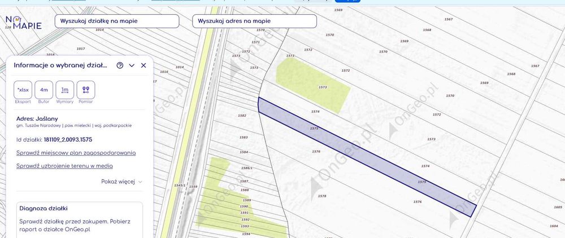Start the Pomiar measurement tool
The width and height of the screenshot is (565, 238).
86,90
